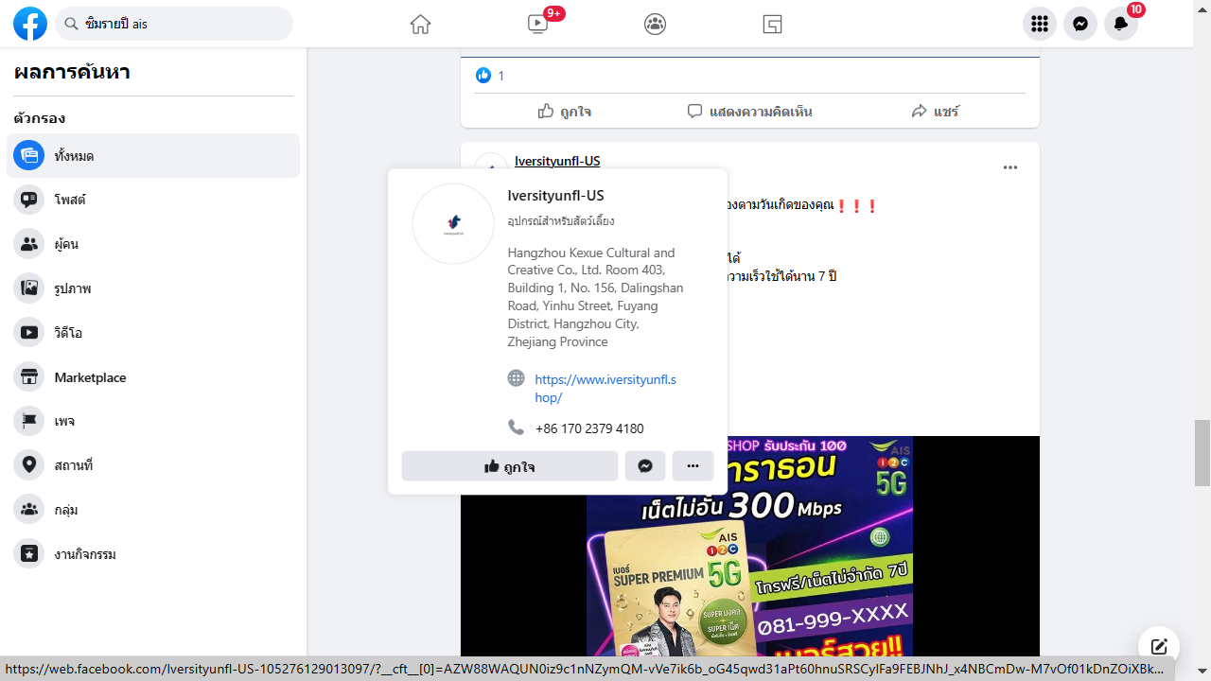The image size is (1211, 681).
Task: Select the สถานที่ filter
Action: point(153,465)
